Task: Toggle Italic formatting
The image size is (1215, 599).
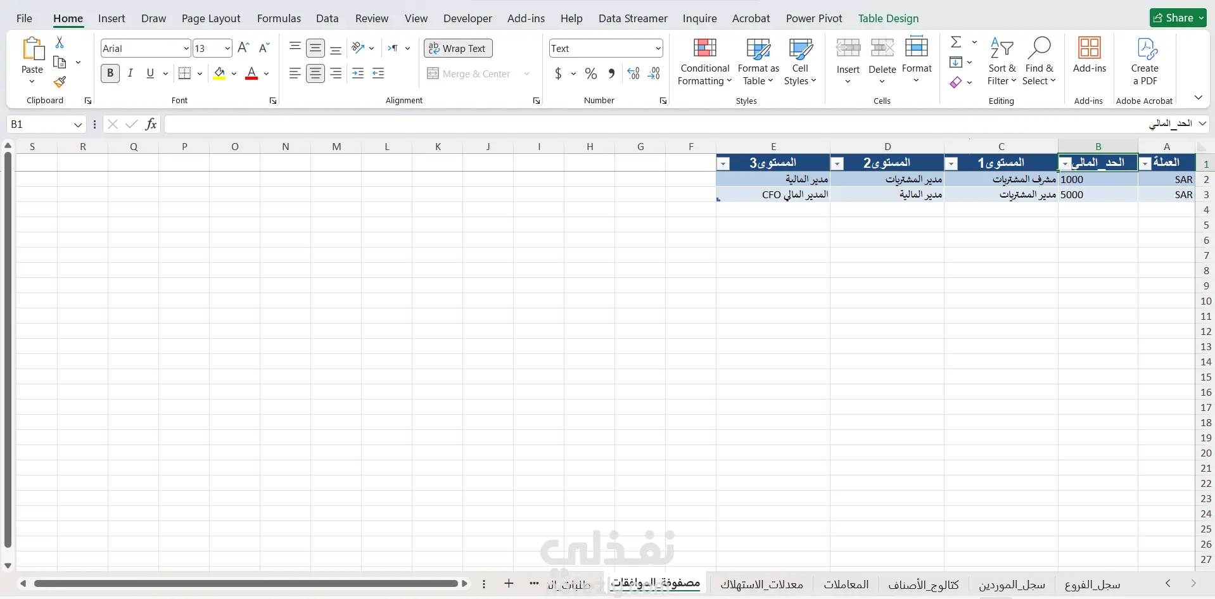Action: point(130,73)
